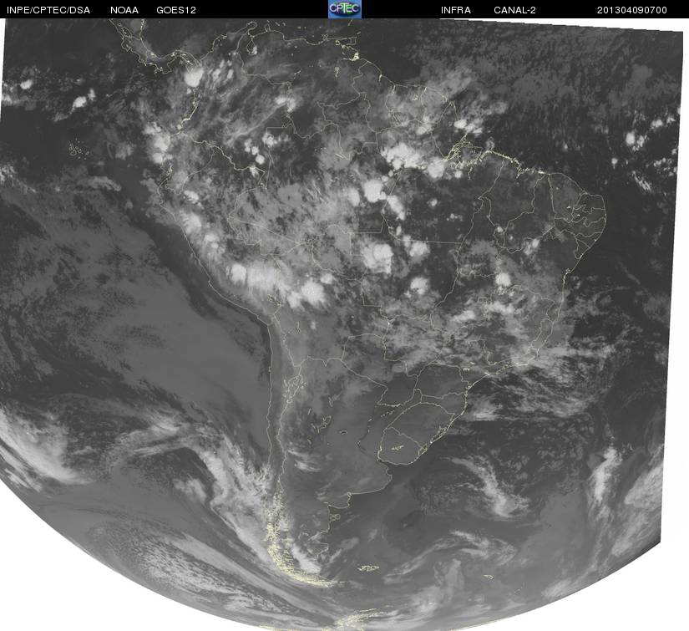Screen dimensions: 689x631
Task: Click the NOAA label in the header
Action: [x=124, y=10]
